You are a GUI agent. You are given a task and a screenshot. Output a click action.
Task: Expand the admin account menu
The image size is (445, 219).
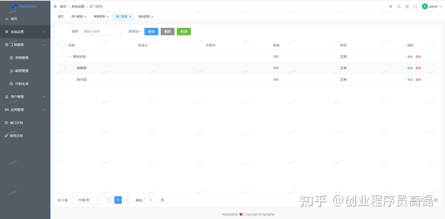(432, 6)
